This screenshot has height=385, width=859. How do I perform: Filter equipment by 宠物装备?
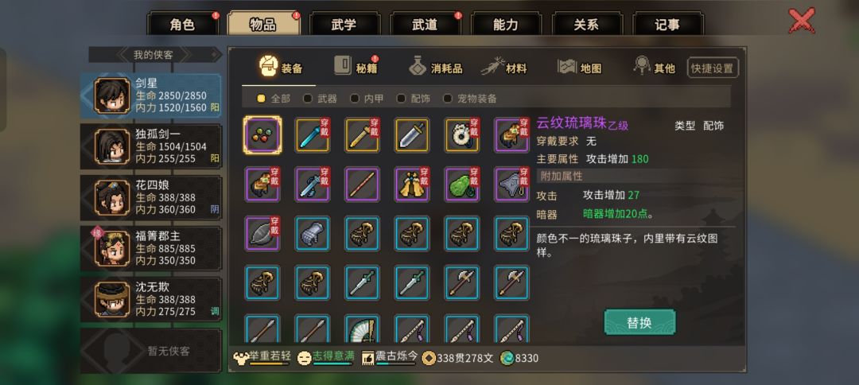pyautogui.click(x=472, y=99)
